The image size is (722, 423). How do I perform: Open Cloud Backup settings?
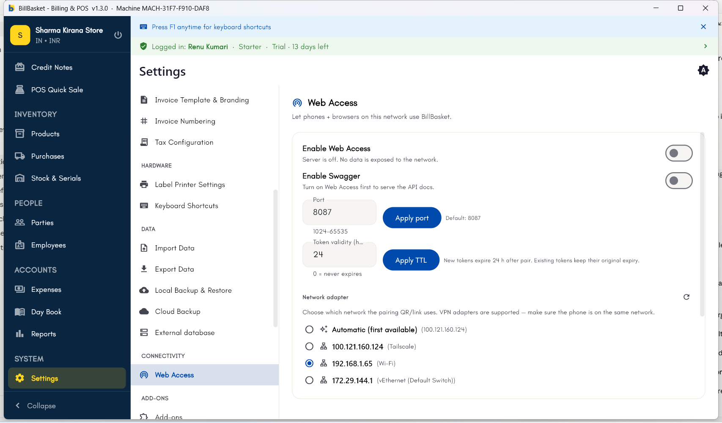pos(205,311)
